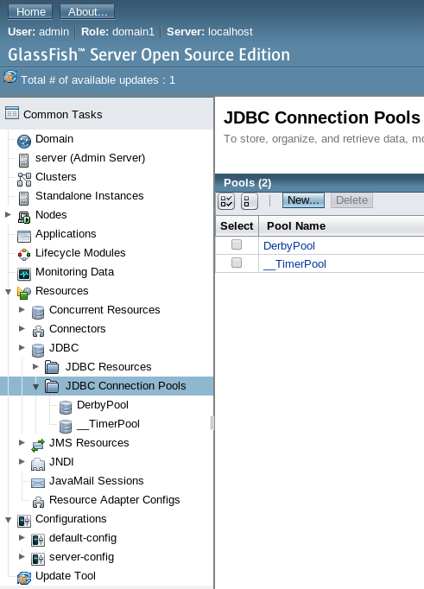The width and height of the screenshot is (424, 589).
Task: Click the JDBC Resources folder icon
Action: click(x=52, y=367)
